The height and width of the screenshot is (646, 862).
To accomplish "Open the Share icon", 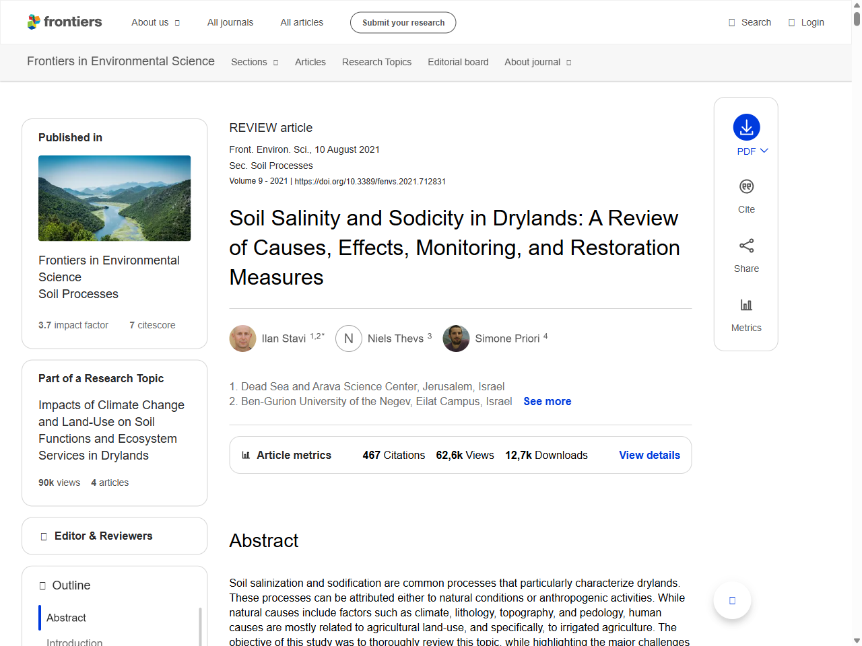I will point(746,246).
